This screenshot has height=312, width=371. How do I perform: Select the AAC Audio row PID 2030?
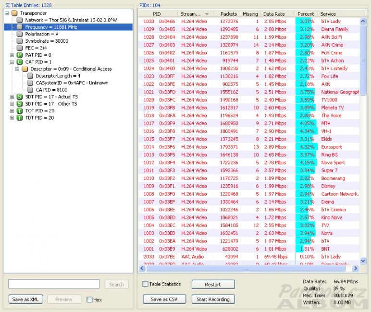[249, 257]
